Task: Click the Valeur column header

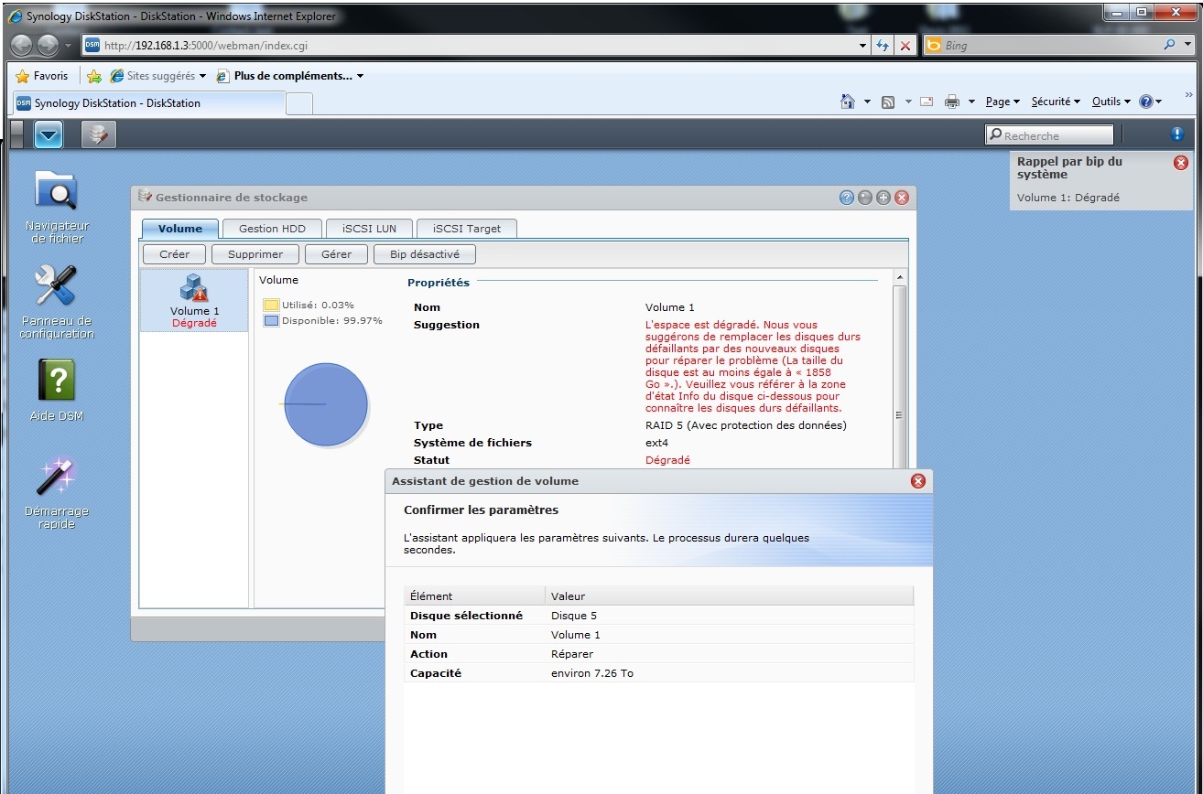Action: pos(730,595)
